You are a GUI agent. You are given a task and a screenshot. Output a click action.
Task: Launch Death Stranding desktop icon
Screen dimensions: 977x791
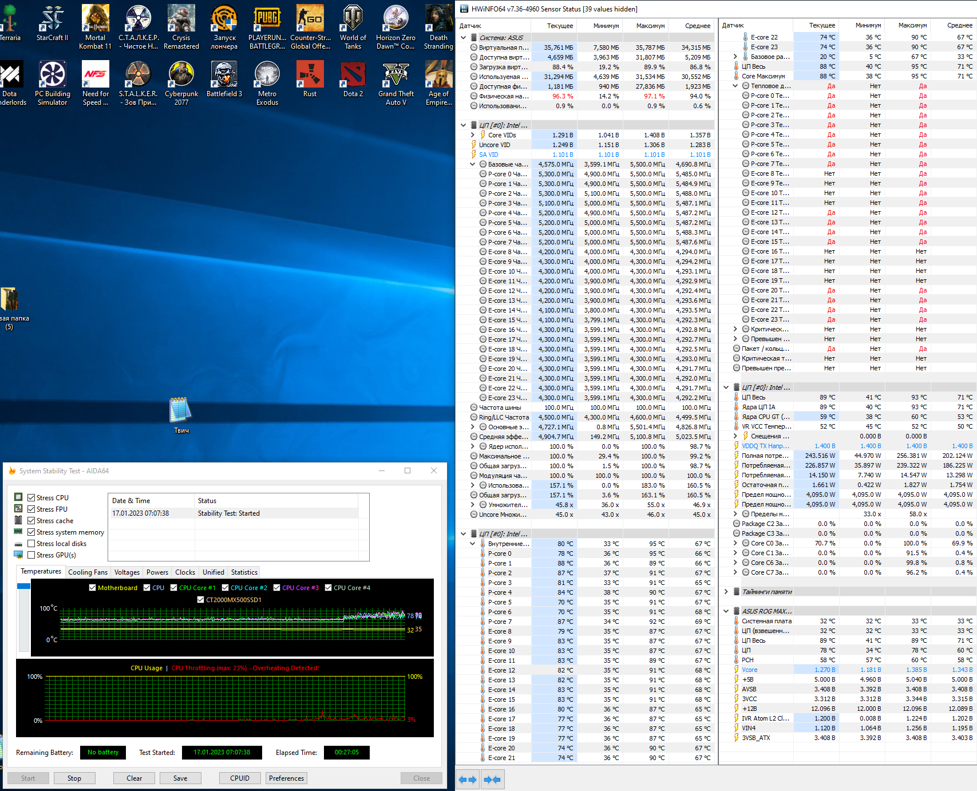tap(438, 27)
